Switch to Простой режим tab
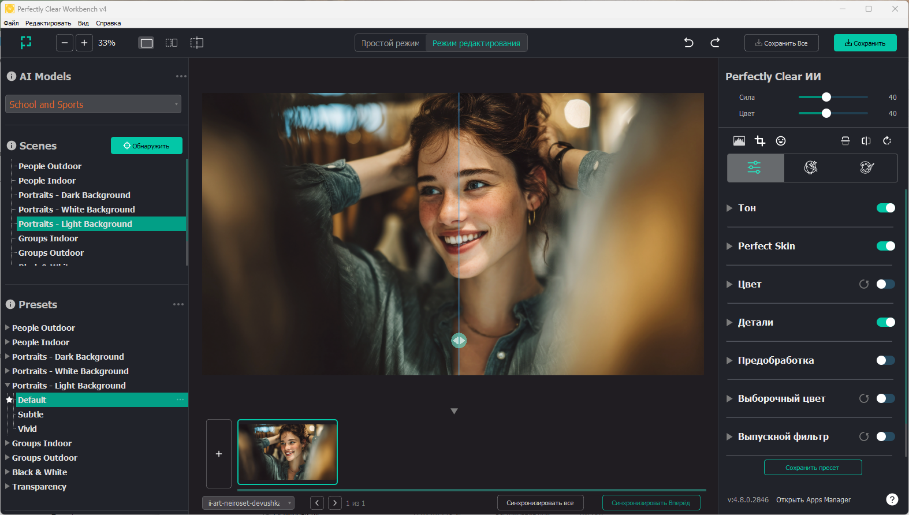This screenshot has height=515, width=909. [390, 43]
